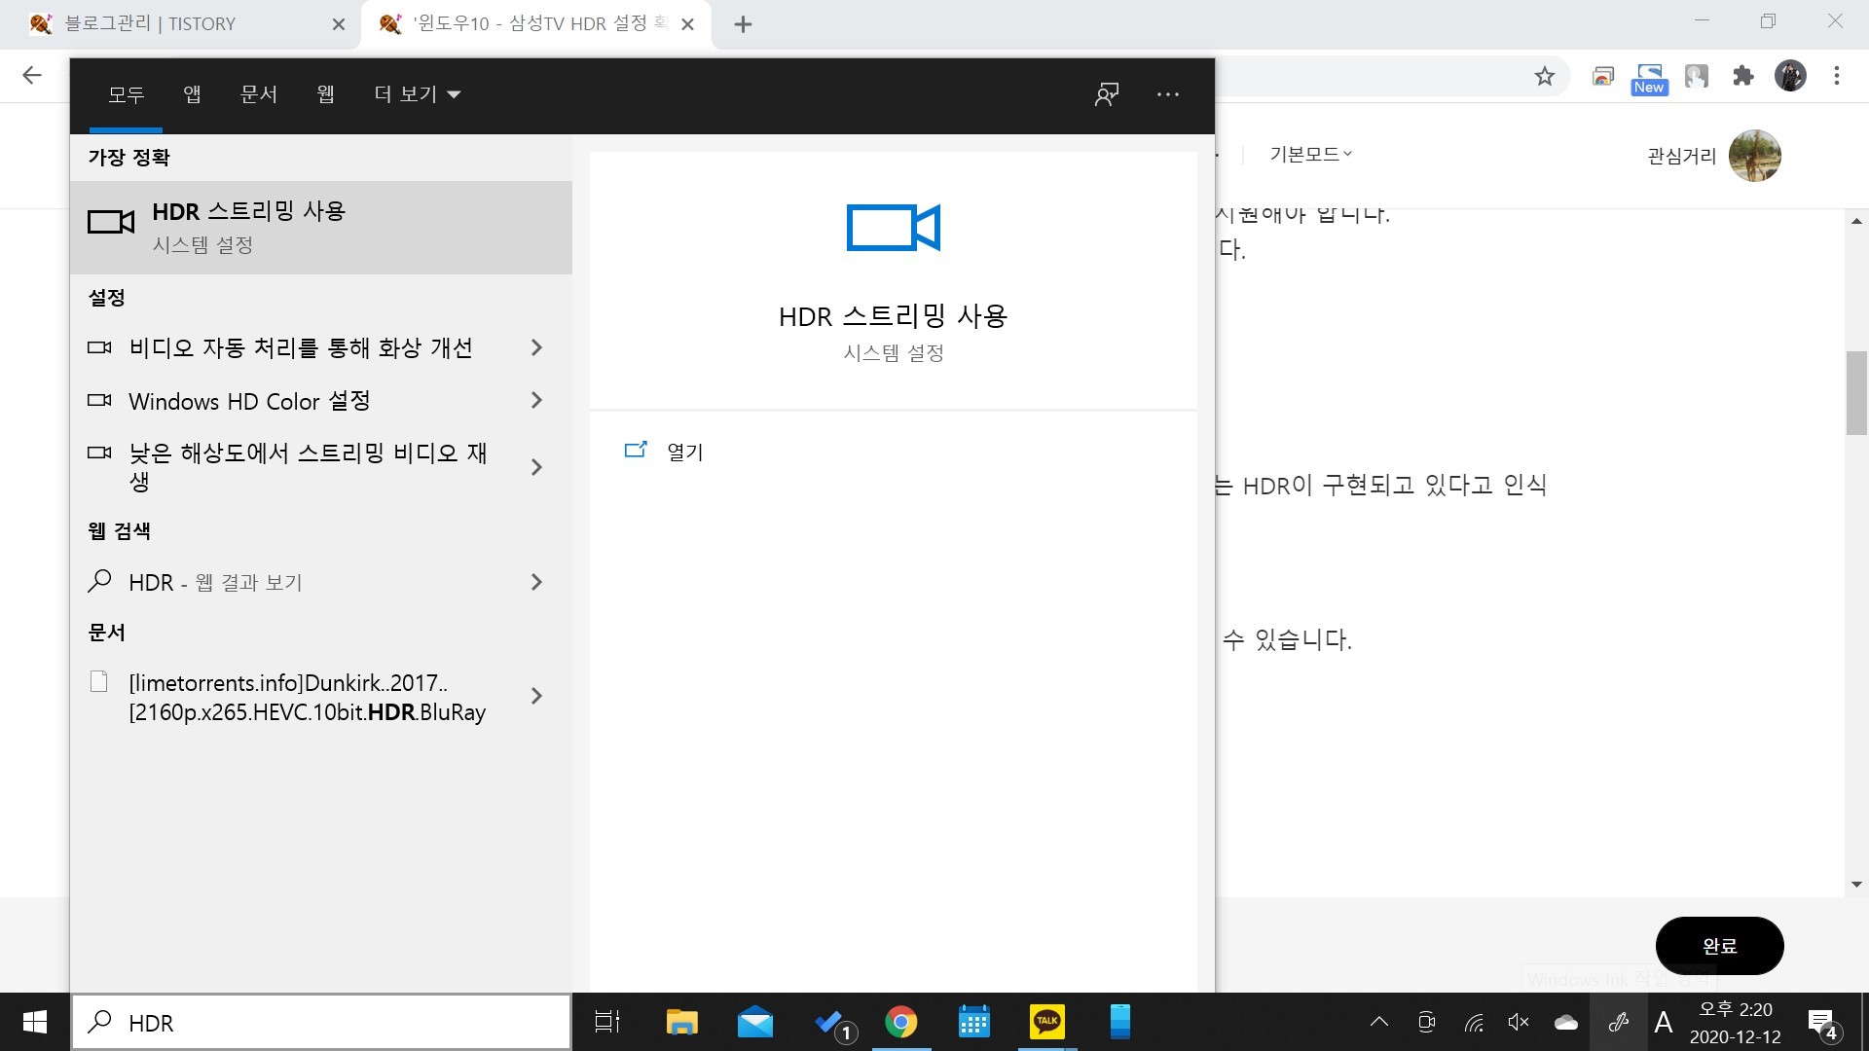The width and height of the screenshot is (1869, 1051).
Task: Open the three-dot options menu in search panel
Action: pos(1168,94)
